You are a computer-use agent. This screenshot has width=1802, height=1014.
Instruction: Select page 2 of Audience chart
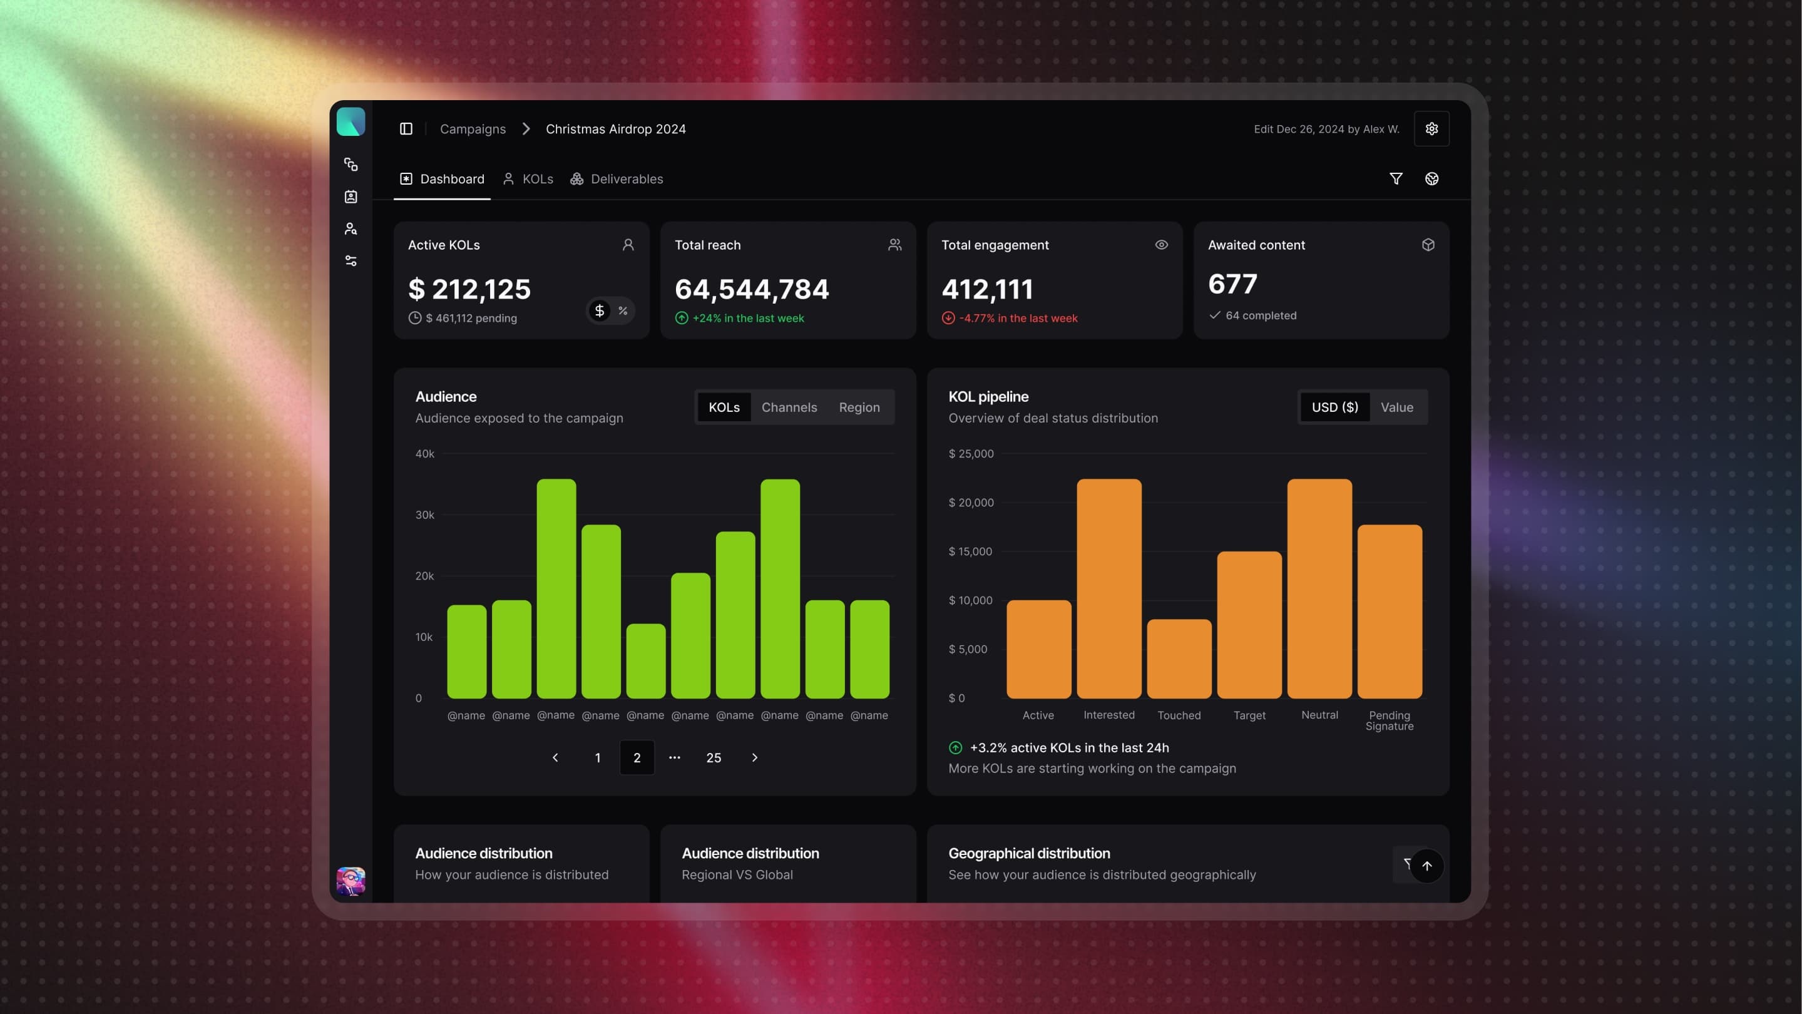[637, 757]
